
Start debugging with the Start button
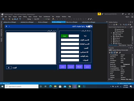click(48, 19)
